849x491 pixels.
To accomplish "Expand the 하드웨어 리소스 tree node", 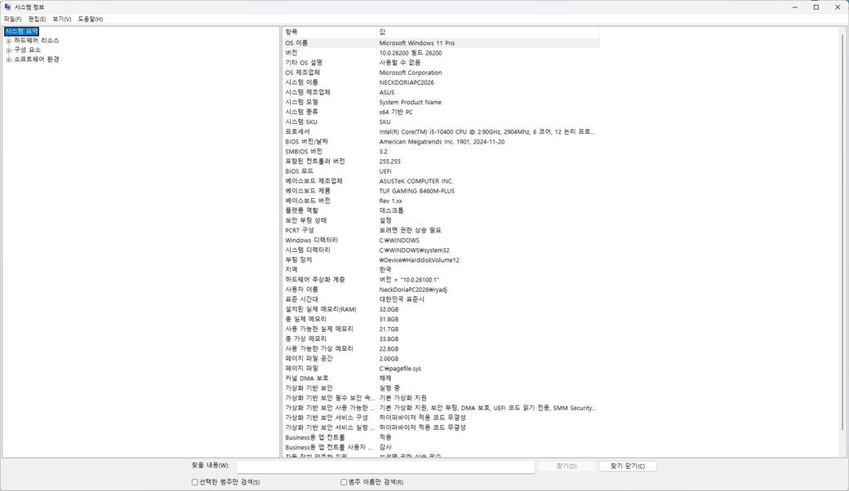I will coord(8,40).
